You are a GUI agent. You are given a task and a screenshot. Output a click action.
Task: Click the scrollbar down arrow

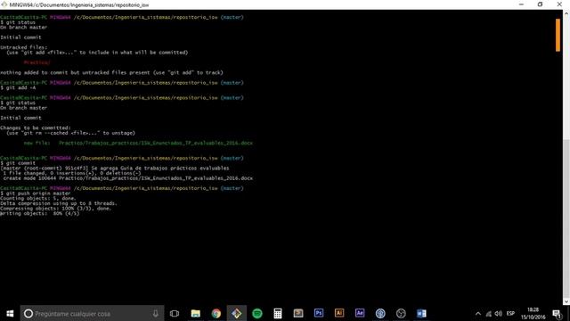point(566,301)
